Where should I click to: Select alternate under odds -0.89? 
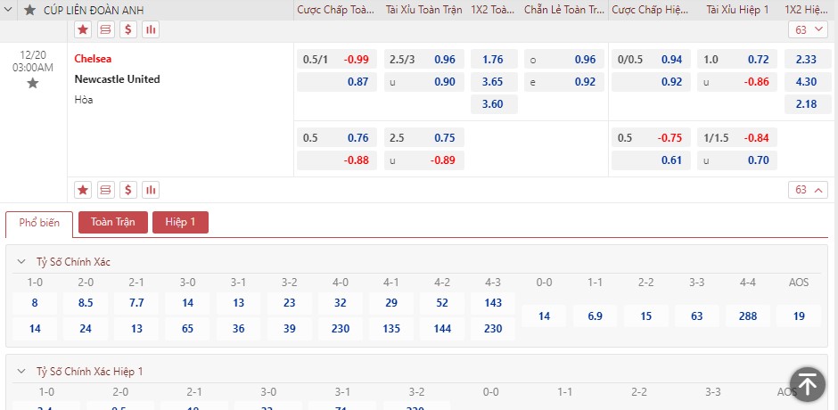(423, 160)
